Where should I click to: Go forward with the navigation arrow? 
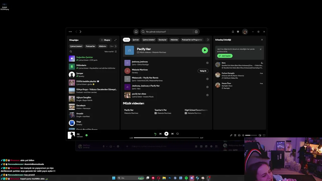pos(80,32)
